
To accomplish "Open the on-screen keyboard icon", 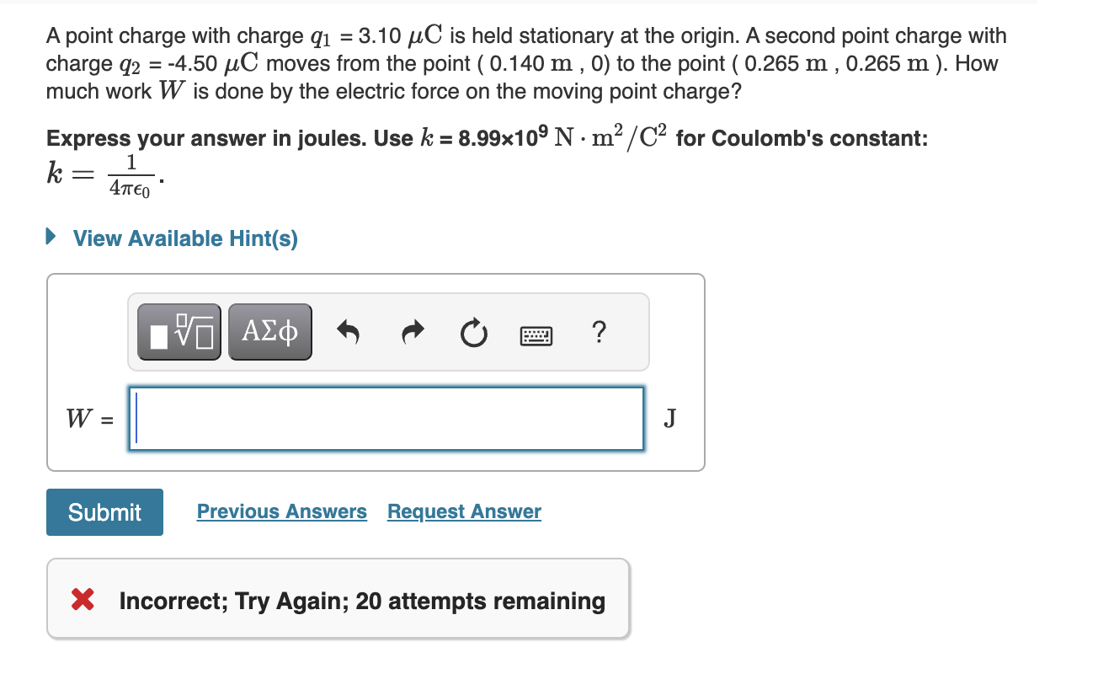I will (536, 334).
